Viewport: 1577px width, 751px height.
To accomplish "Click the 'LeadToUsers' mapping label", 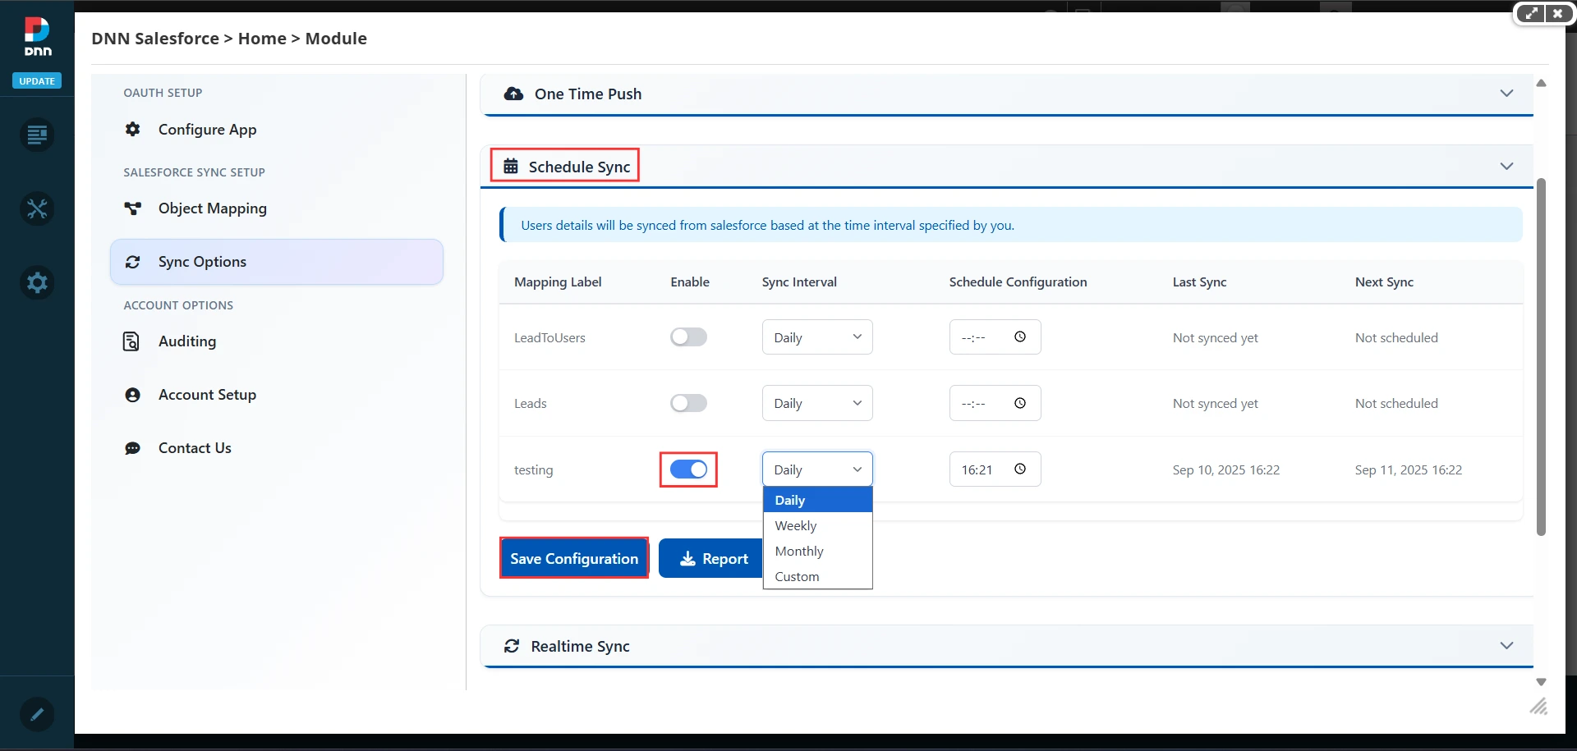I will (x=549, y=337).
